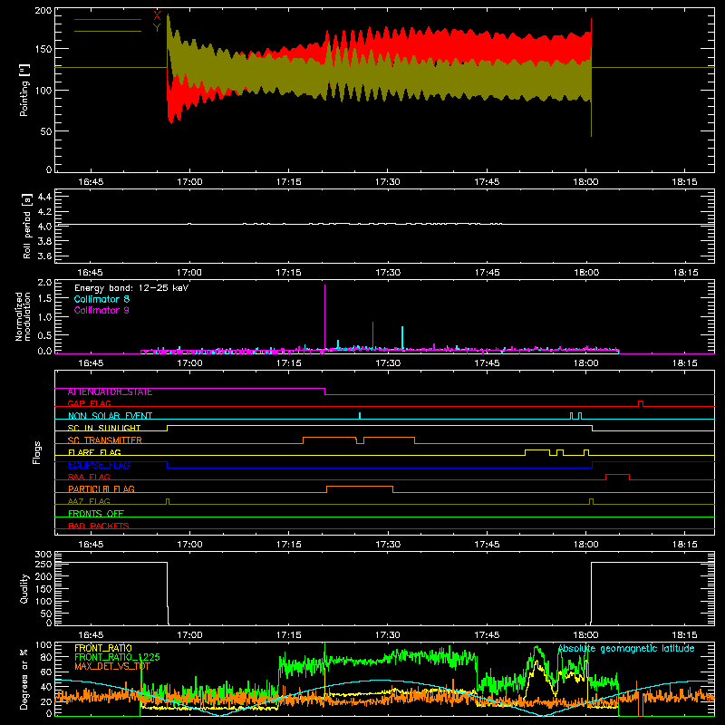Click the raised PARTICLE_FLAG segment

tap(360, 489)
